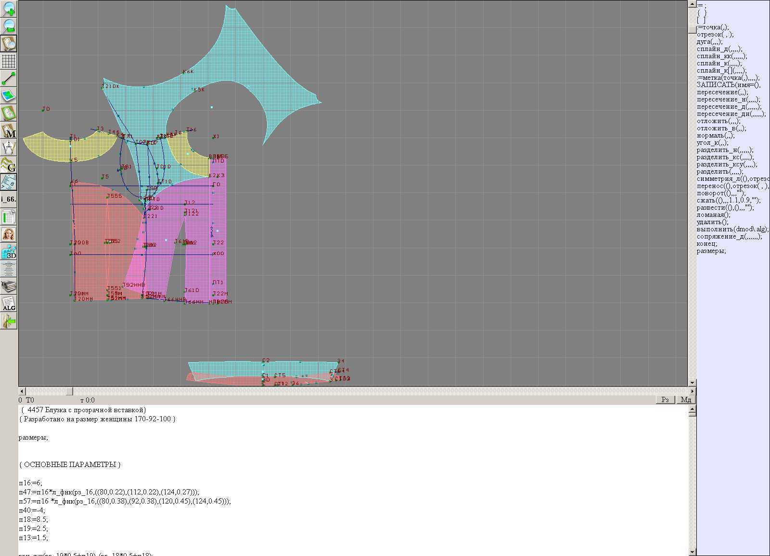The width and height of the screenshot is (770, 556).
Task: Select the line segment tool
Action: pos(9,78)
